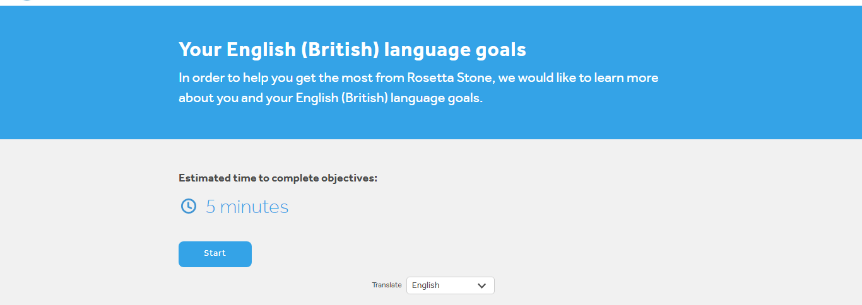Click the '5 minutes' estimated time text
This screenshot has height=305, width=862.
coord(247,207)
